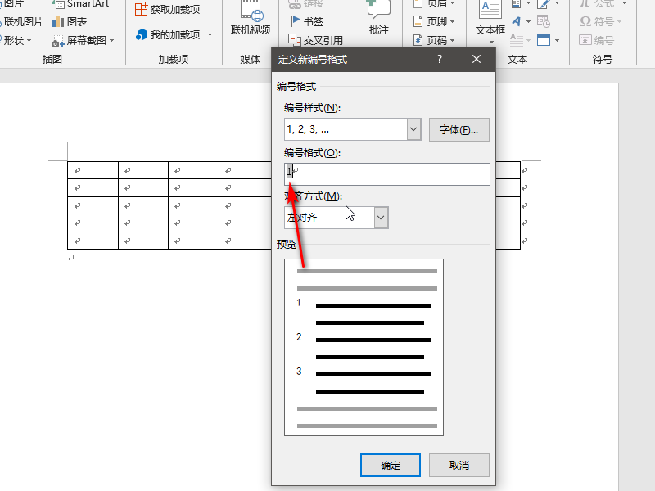Open the WordArt (艺术字) dropdown
The height and width of the screenshot is (491, 655).
coord(521,21)
